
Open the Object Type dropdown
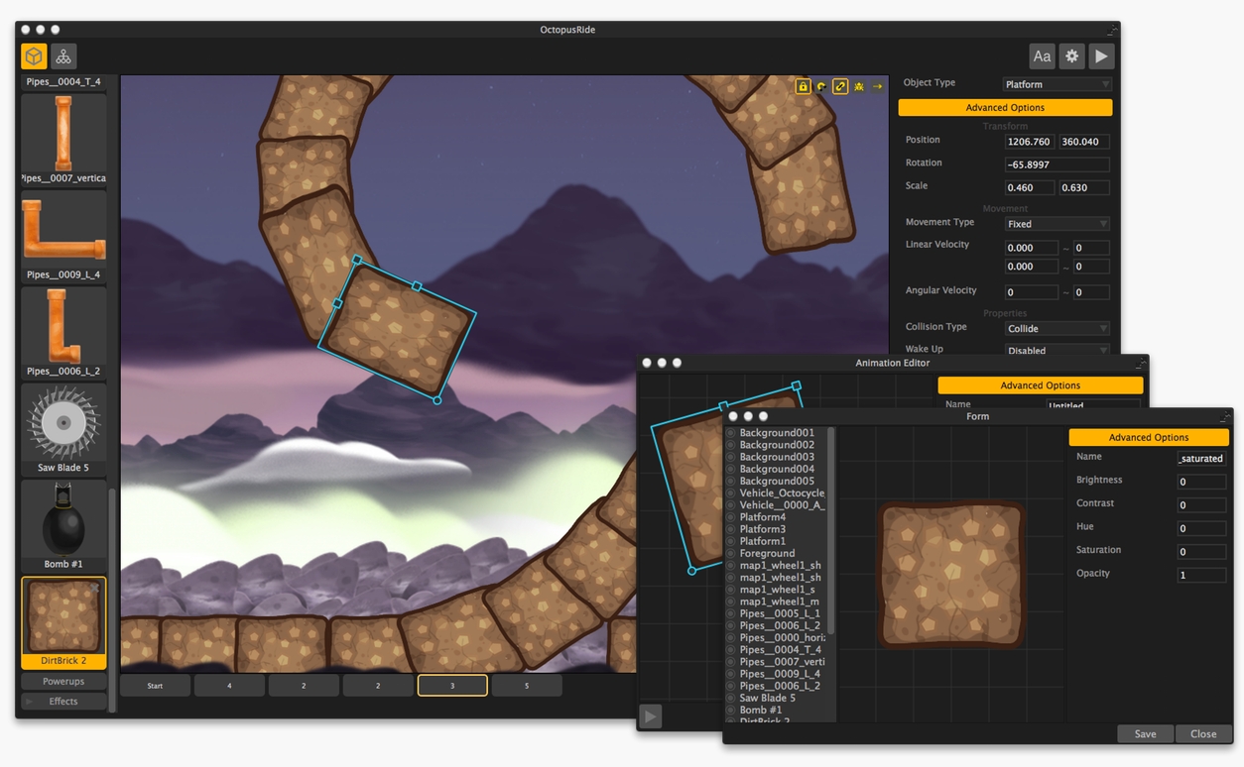click(1057, 84)
